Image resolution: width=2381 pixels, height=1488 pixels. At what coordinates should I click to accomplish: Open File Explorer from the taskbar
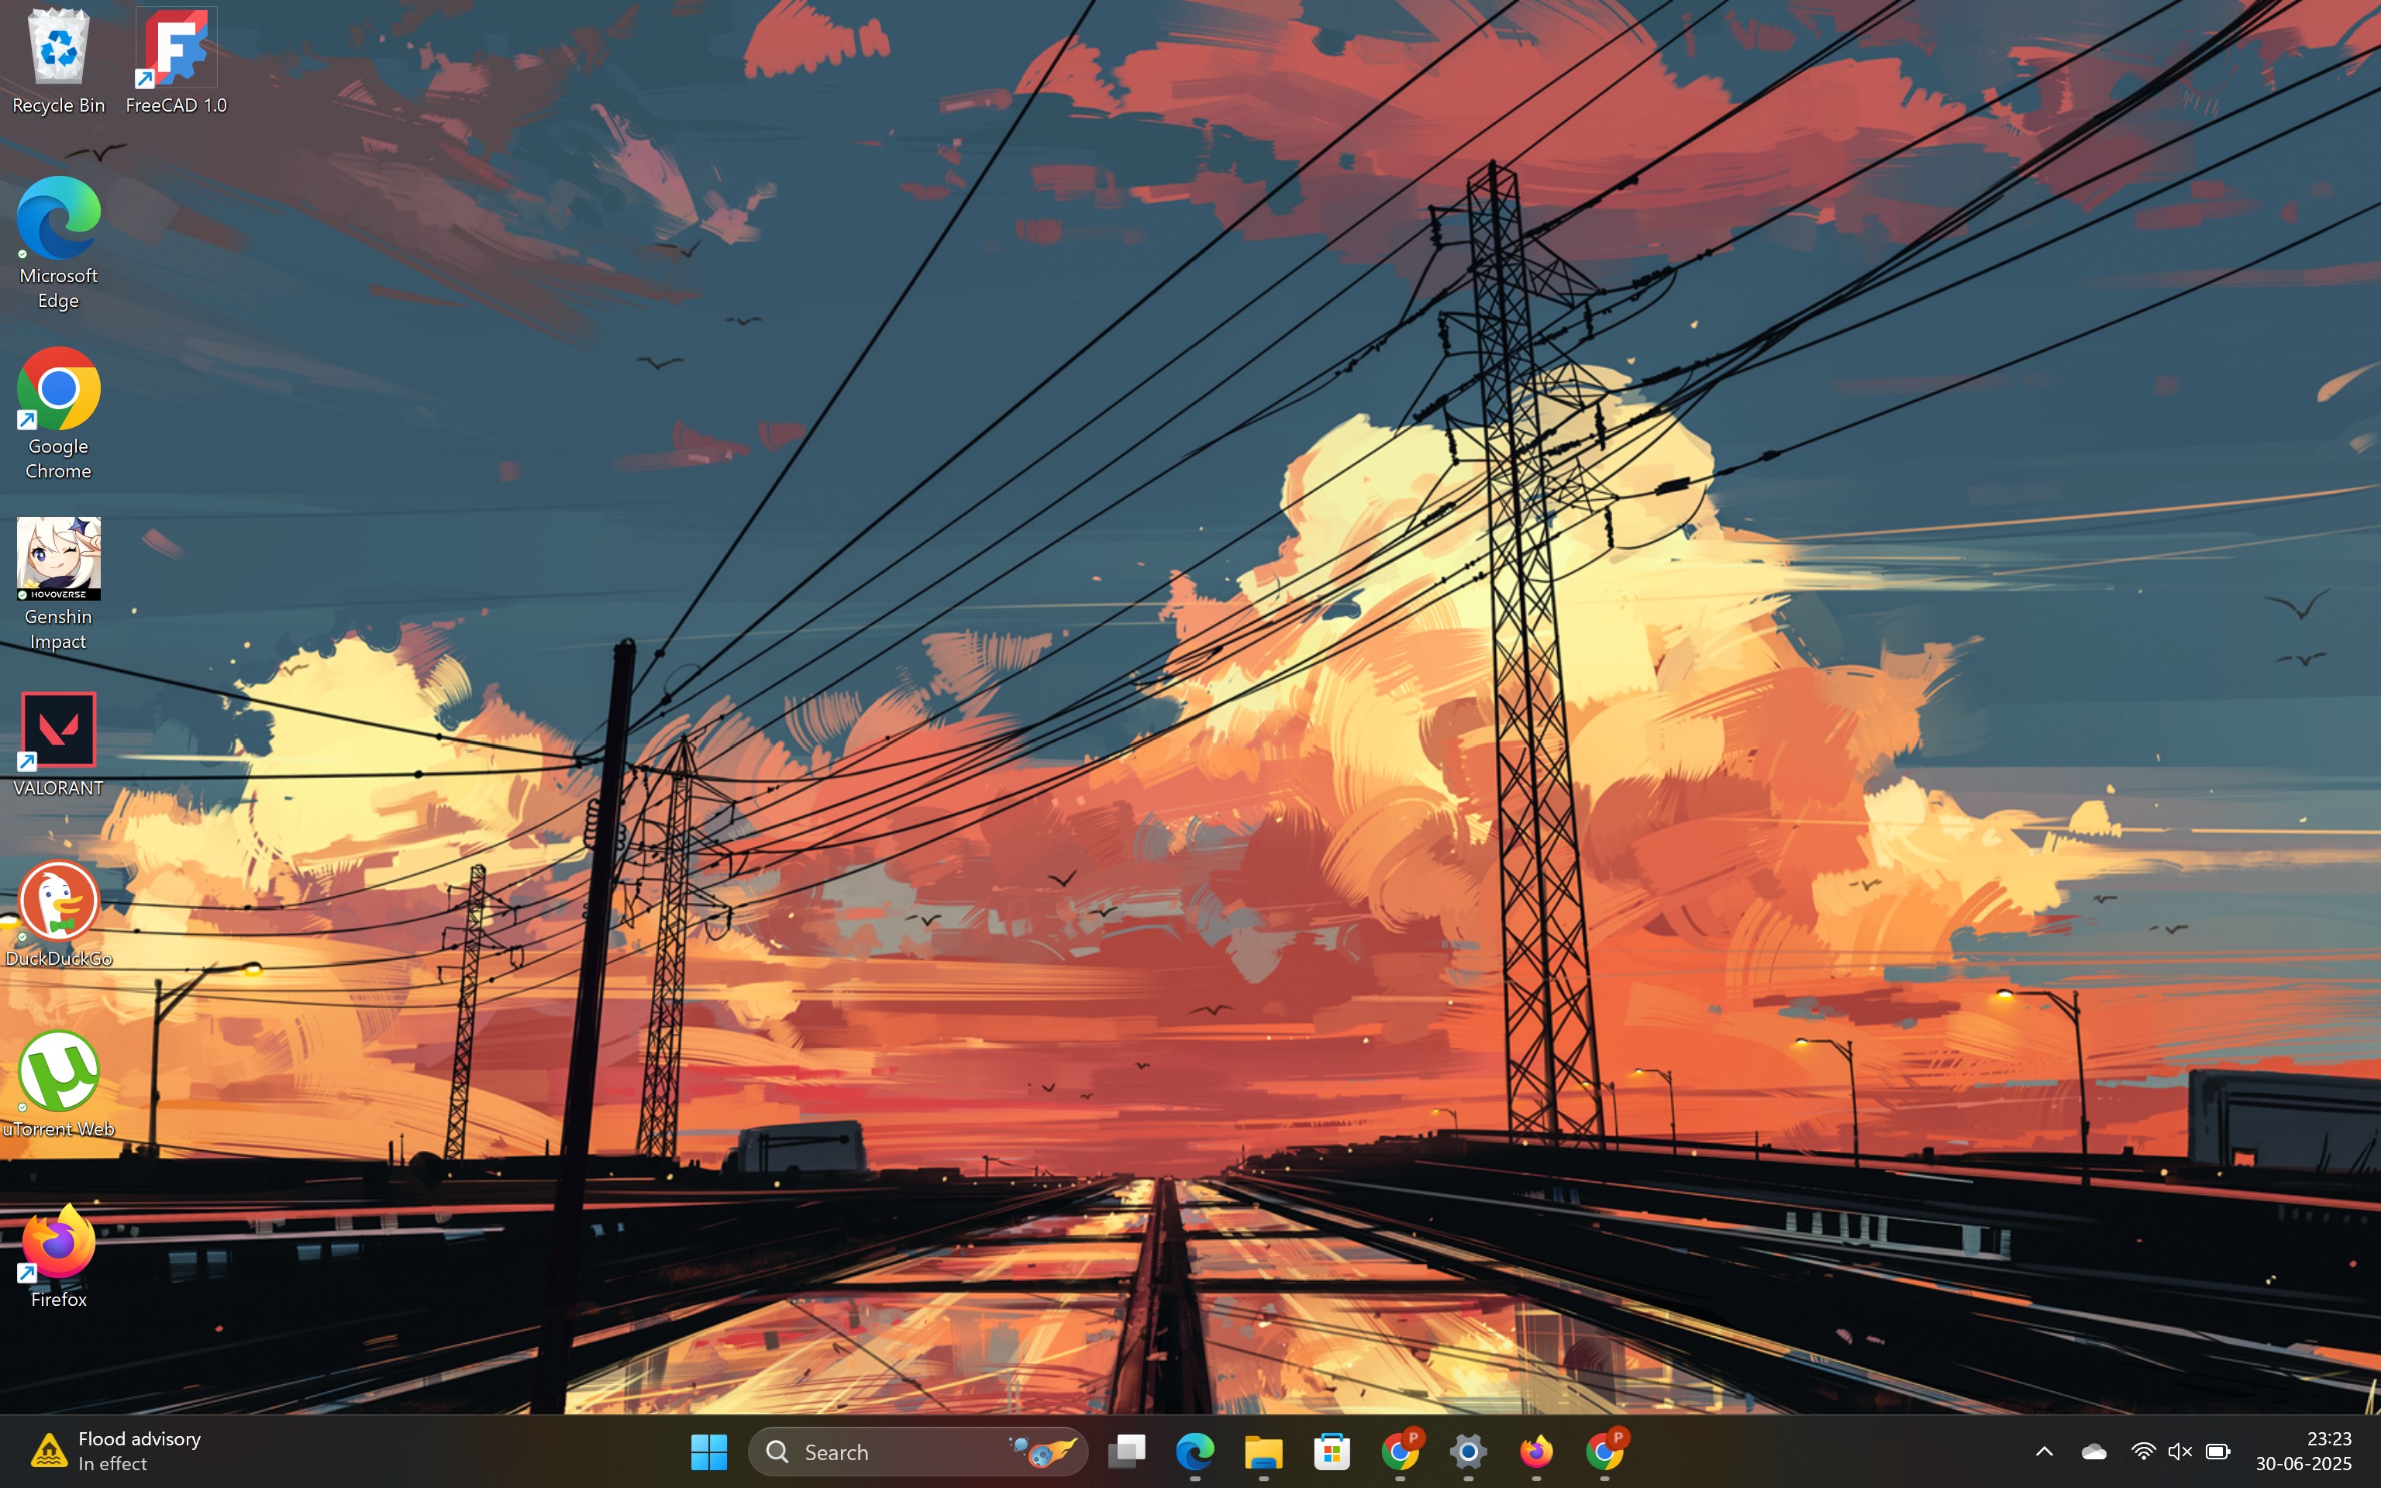(1263, 1452)
